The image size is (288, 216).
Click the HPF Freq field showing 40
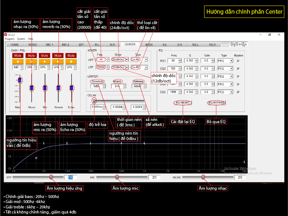click(101, 59)
